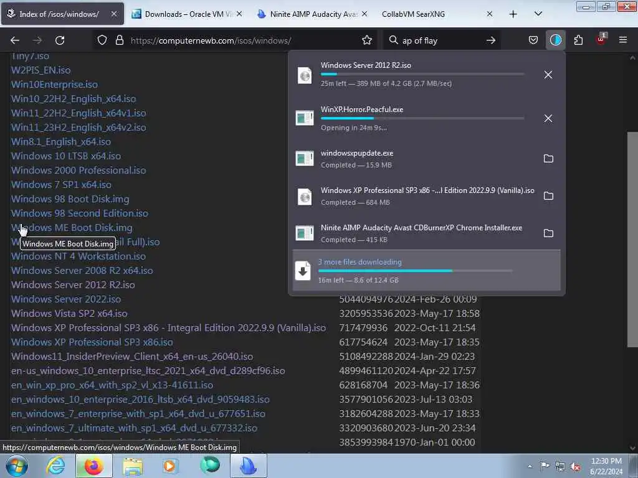
Task: Download Win10_22H2_English_x64.iso
Action: (74, 99)
